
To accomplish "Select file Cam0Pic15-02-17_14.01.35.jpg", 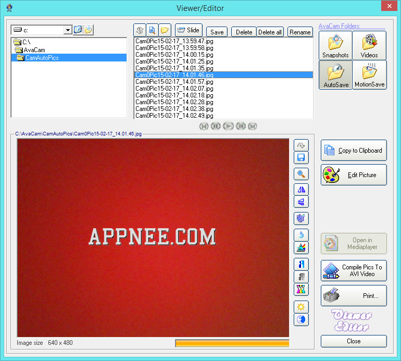I will pyautogui.click(x=223, y=68).
